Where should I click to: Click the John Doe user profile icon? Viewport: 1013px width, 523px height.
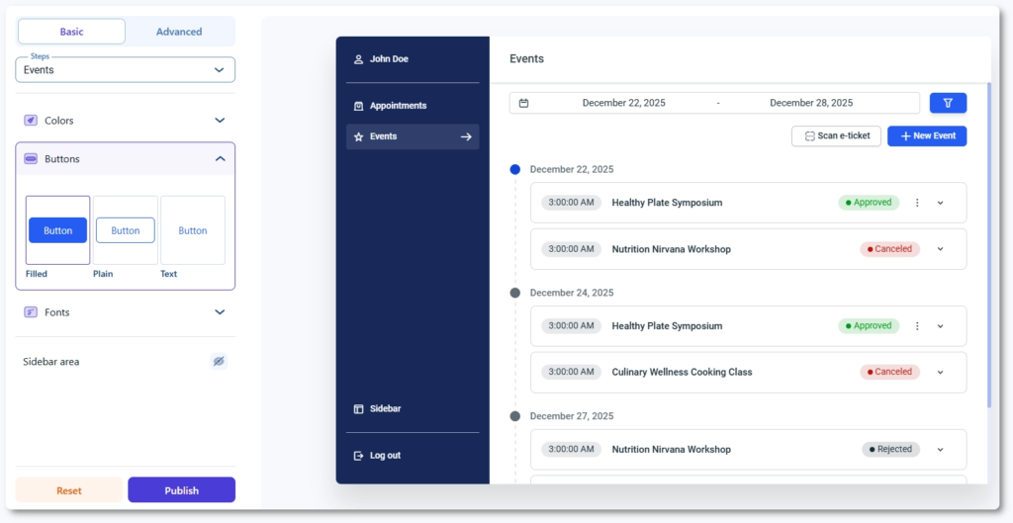358,59
